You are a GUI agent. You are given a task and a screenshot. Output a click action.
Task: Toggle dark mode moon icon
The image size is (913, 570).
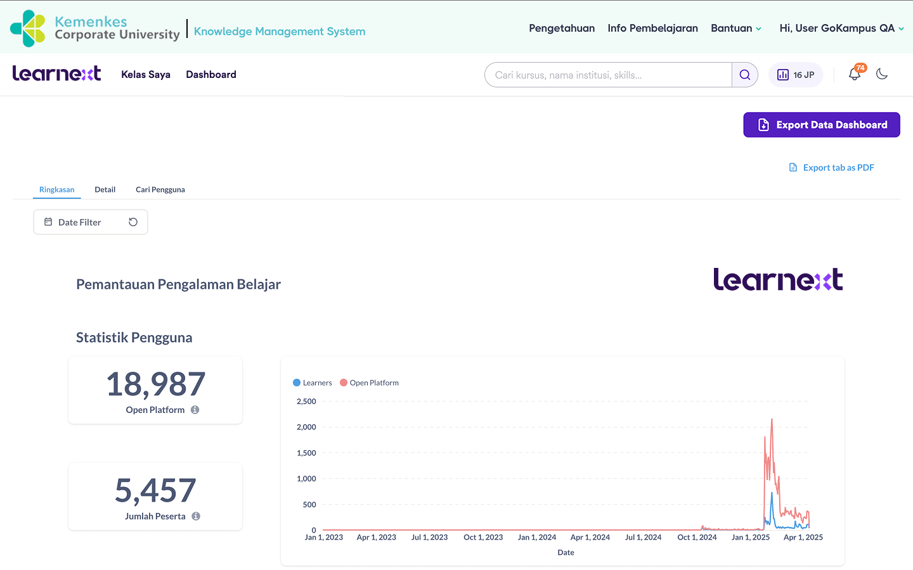point(881,74)
